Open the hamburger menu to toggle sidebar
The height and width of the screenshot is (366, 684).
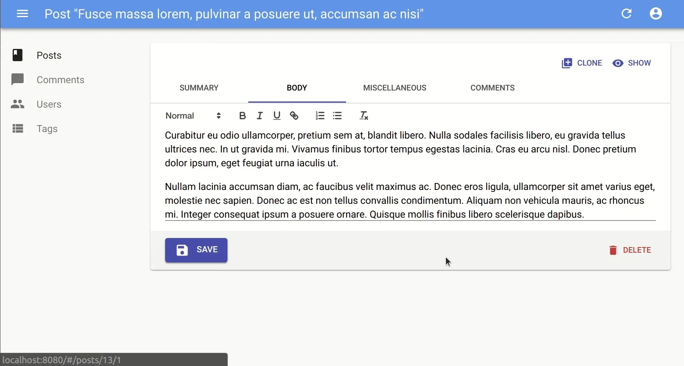(x=22, y=14)
